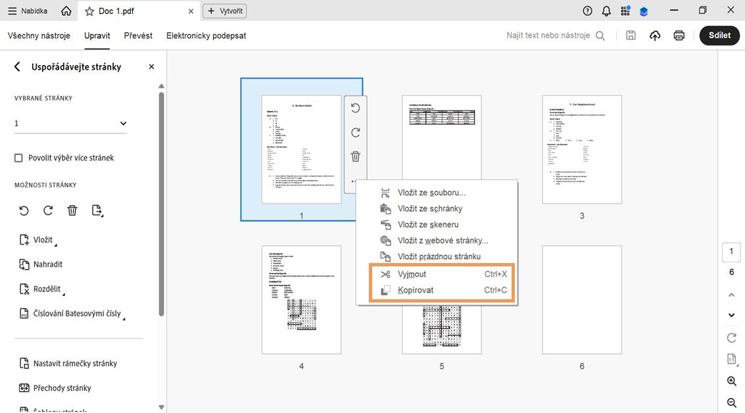This screenshot has height=413, width=745.
Task: Click the cloud upload icon
Action: point(655,35)
